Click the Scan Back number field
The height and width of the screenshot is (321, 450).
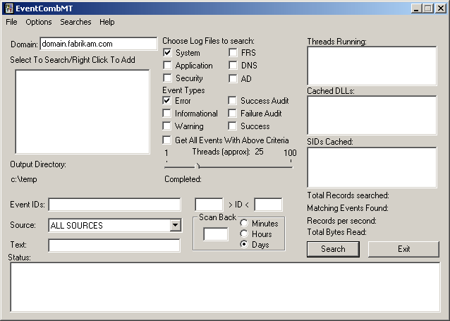tap(215, 234)
